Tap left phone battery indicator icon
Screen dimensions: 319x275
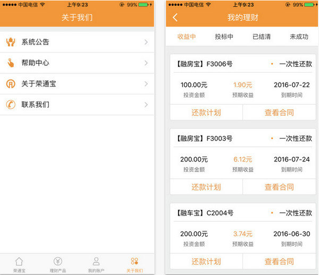click(144, 4)
